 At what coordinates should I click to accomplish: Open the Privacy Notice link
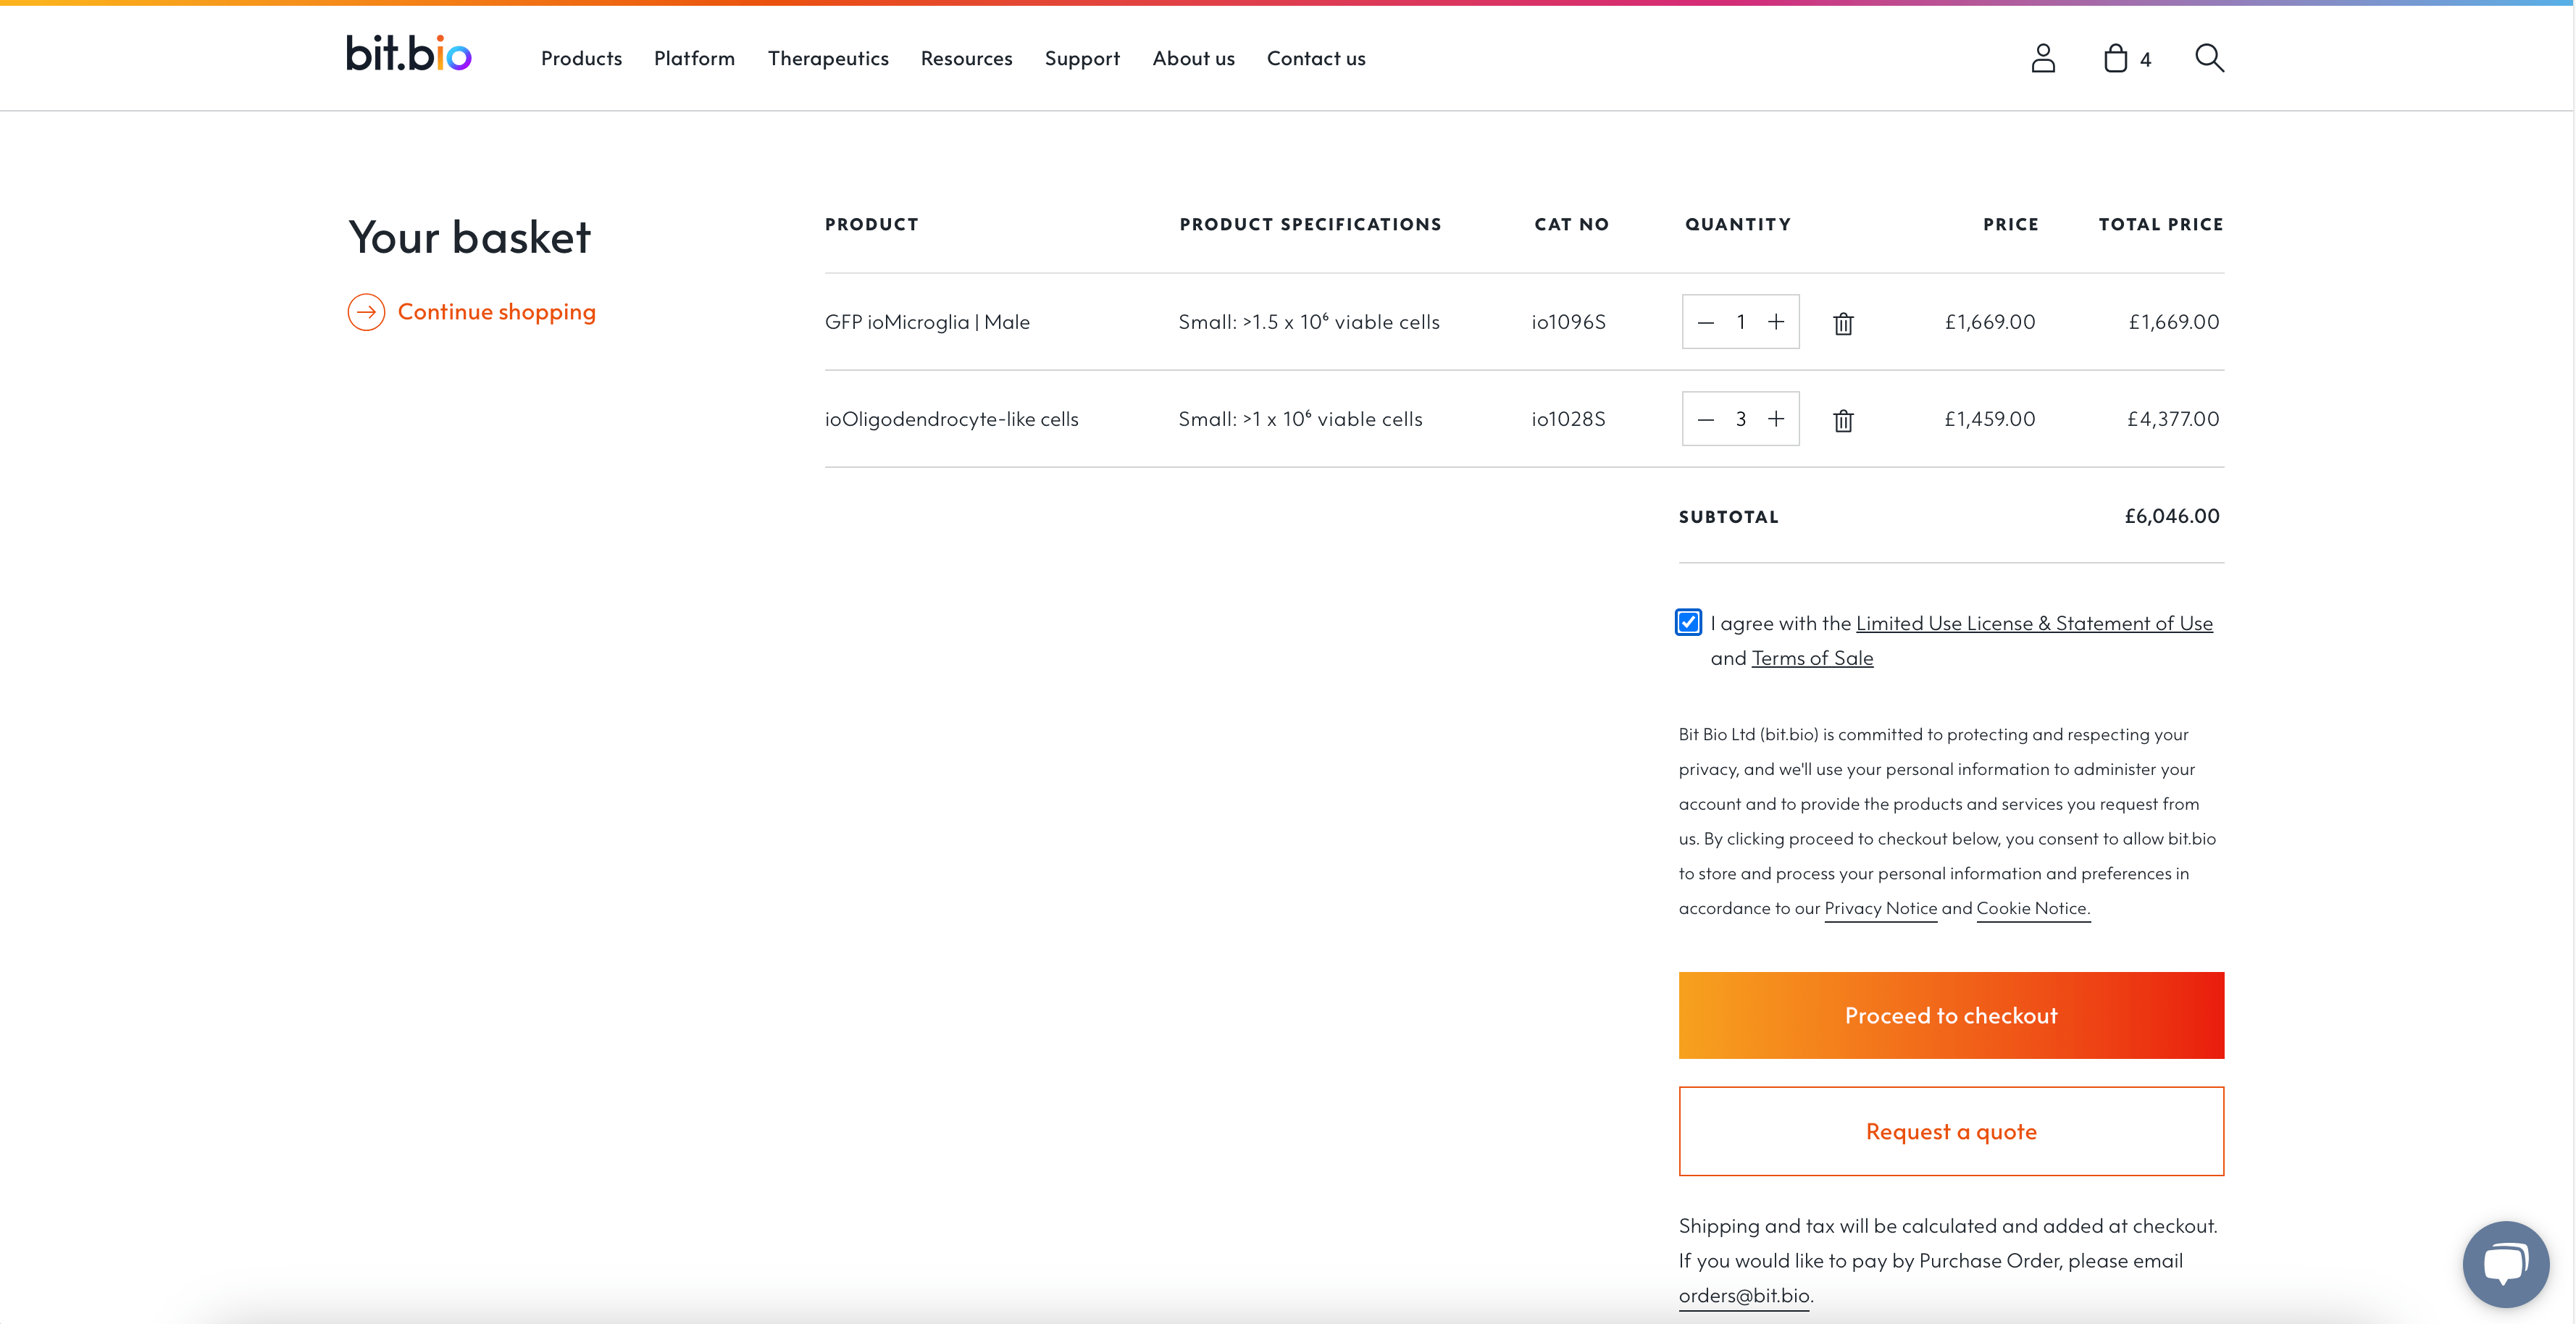coord(1880,907)
